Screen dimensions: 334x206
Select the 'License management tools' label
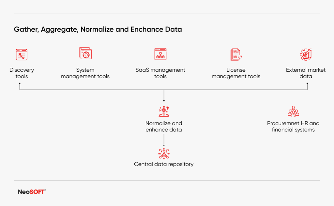pyautogui.click(x=236, y=73)
